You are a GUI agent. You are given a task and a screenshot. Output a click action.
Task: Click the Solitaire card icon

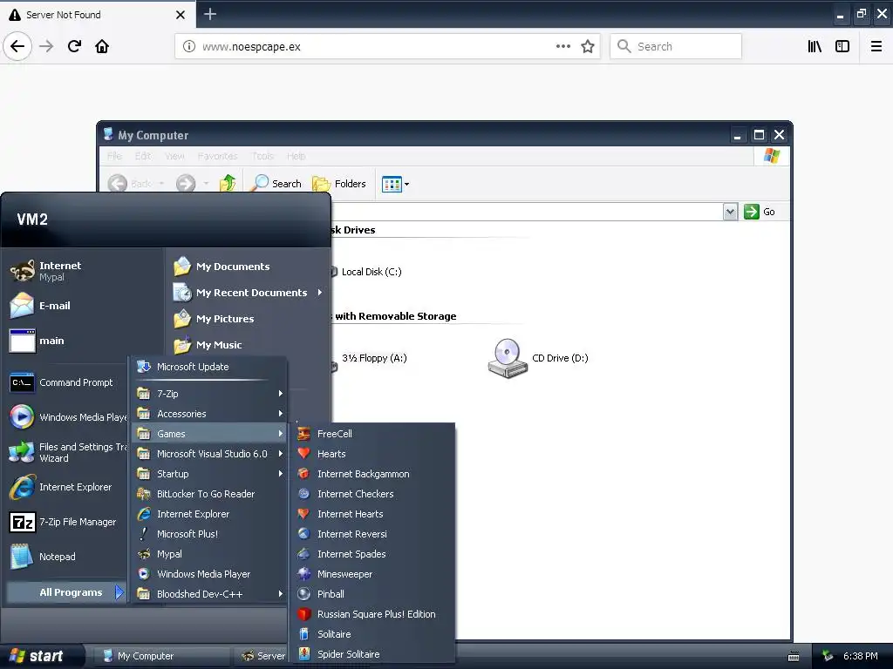pos(304,634)
